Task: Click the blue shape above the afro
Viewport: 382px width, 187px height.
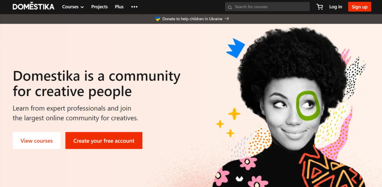Action: click(x=235, y=48)
